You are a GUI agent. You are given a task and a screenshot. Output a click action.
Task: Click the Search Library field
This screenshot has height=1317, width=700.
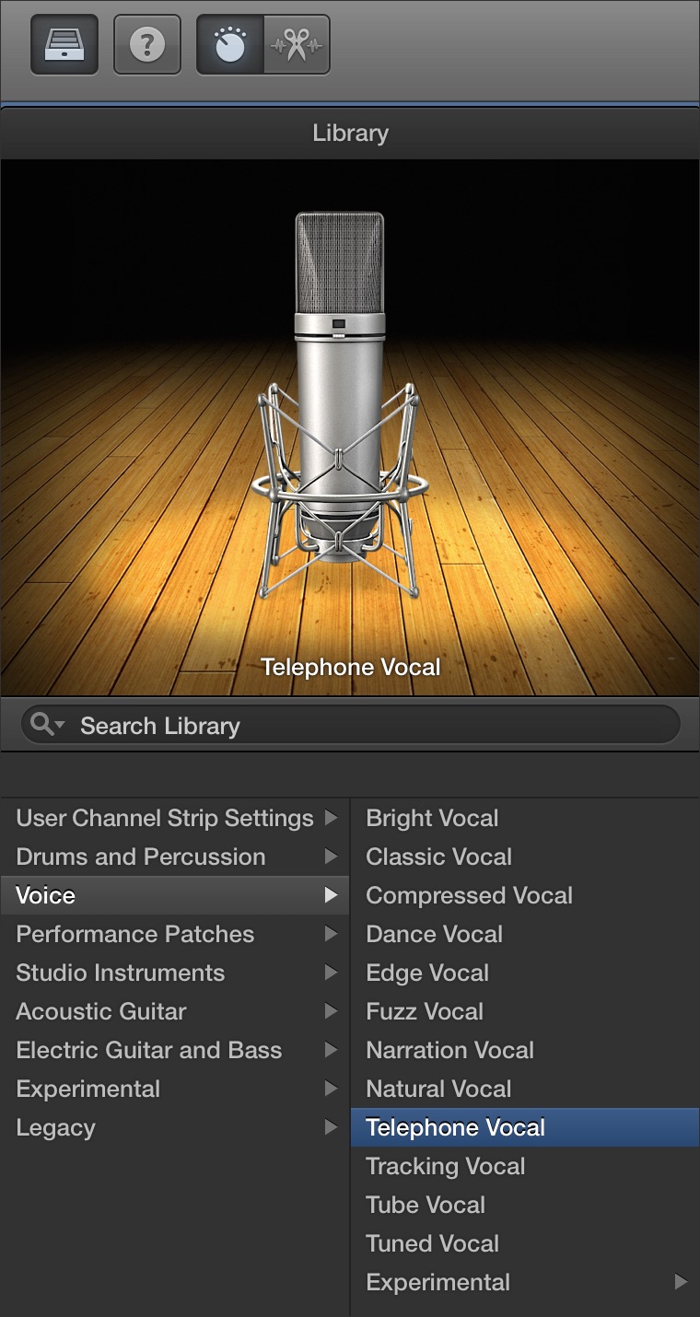click(x=350, y=725)
